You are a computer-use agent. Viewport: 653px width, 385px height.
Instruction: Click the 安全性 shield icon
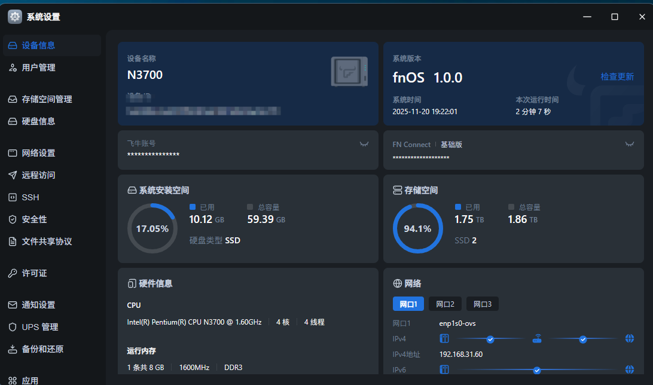(13, 219)
